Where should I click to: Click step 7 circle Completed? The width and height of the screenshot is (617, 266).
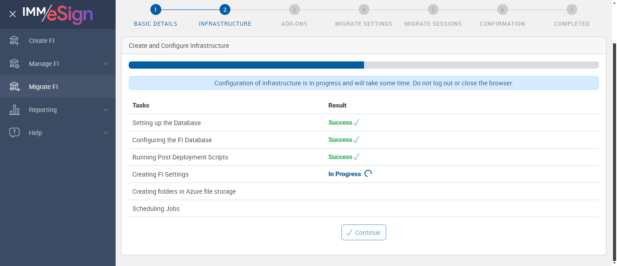click(571, 9)
